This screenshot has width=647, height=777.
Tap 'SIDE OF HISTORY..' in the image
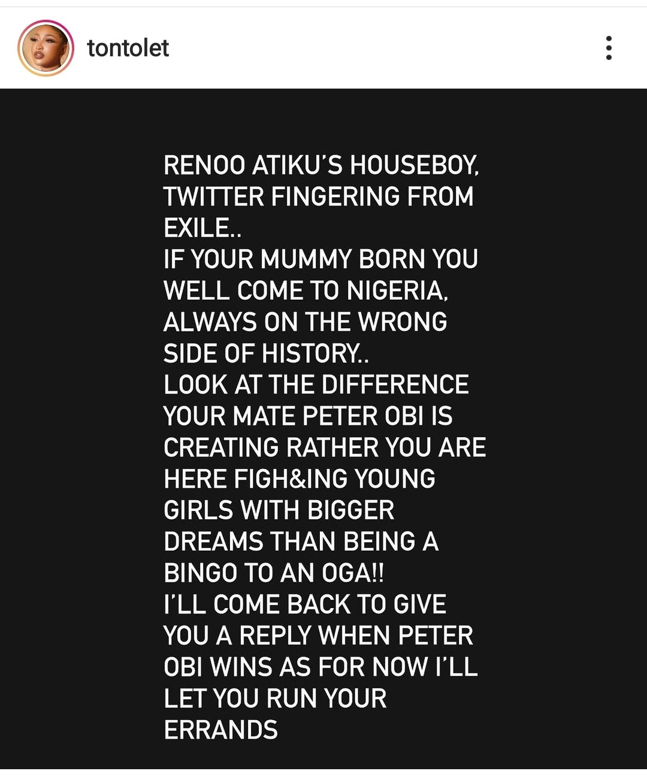tap(266, 353)
